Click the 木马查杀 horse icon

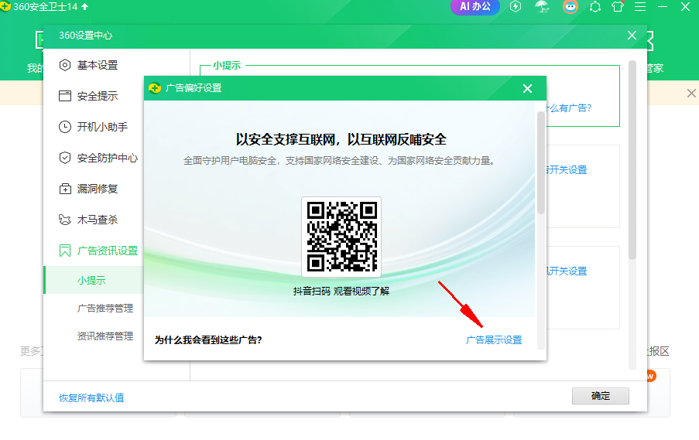point(65,220)
